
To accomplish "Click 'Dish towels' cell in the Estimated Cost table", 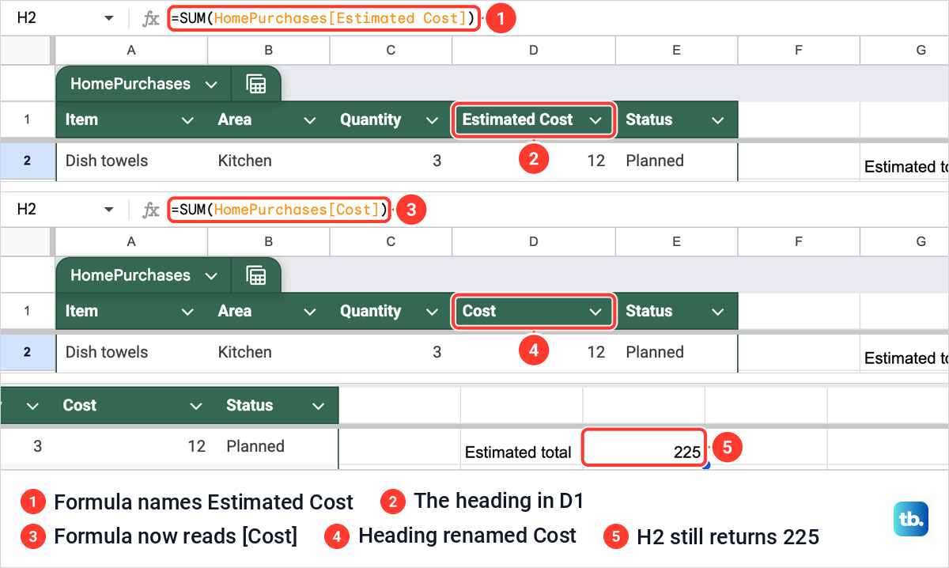I will click(132, 161).
